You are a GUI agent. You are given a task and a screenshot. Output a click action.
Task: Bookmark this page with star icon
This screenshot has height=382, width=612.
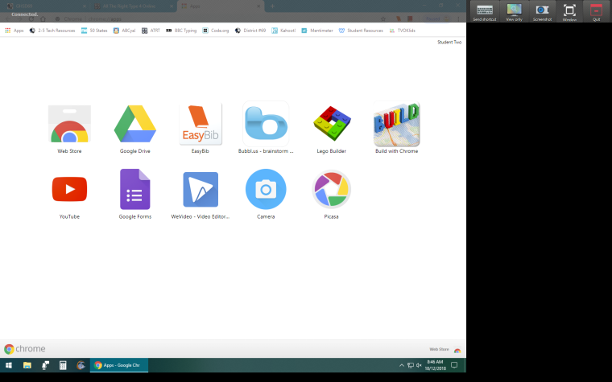pyautogui.click(x=383, y=18)
